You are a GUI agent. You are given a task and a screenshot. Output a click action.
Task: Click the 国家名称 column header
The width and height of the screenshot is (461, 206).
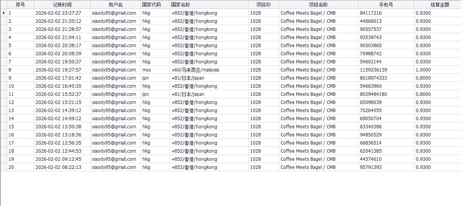209,5
